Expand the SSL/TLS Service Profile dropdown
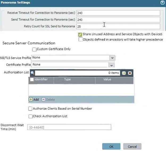Viewport: 166px width, 151px height. [112, 58]
